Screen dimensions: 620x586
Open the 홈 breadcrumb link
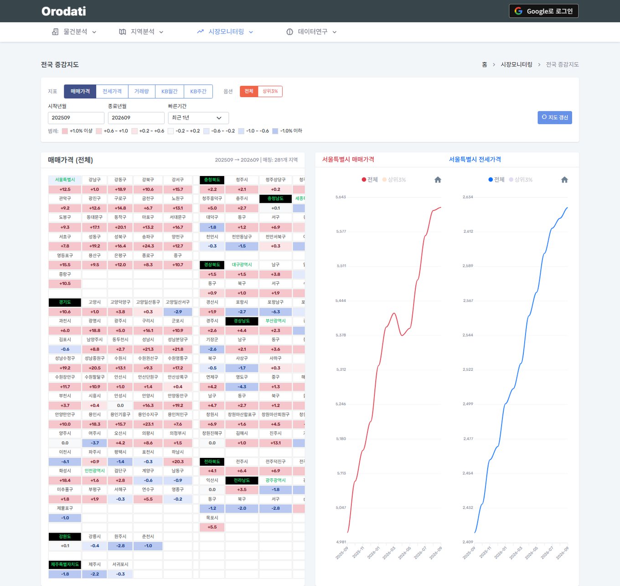click(x=485, y=65)
